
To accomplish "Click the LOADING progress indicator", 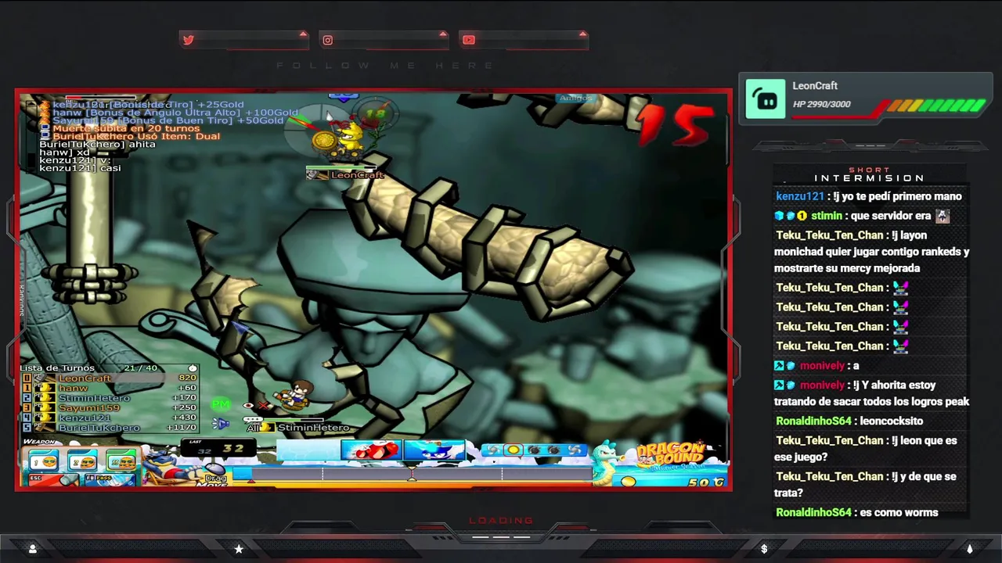I will pyautogui.click(x=501, y=521).
